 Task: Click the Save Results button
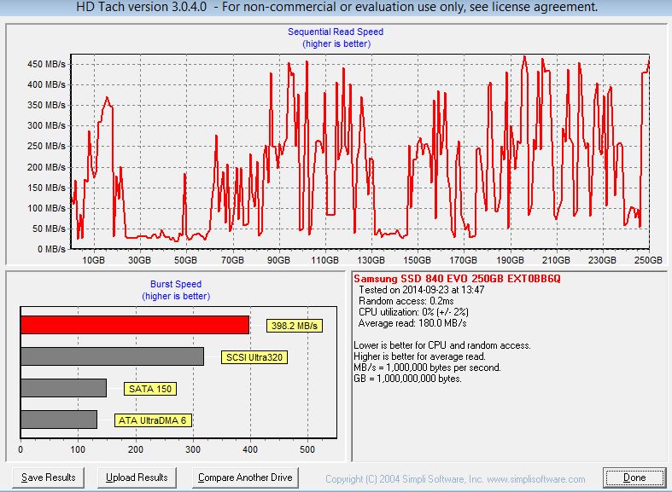(48, 478)
